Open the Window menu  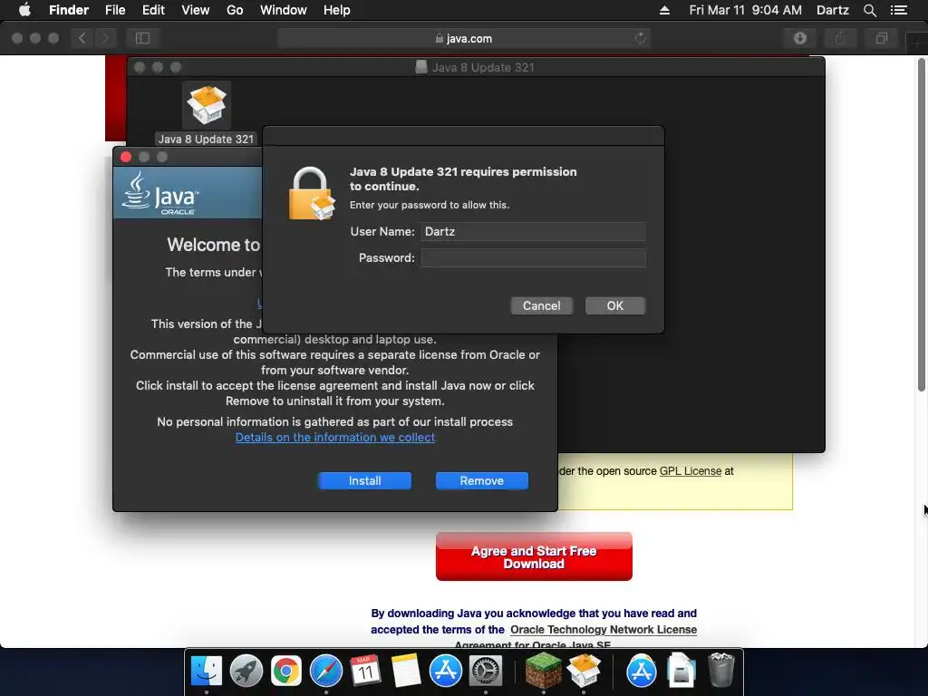[284, 10]
